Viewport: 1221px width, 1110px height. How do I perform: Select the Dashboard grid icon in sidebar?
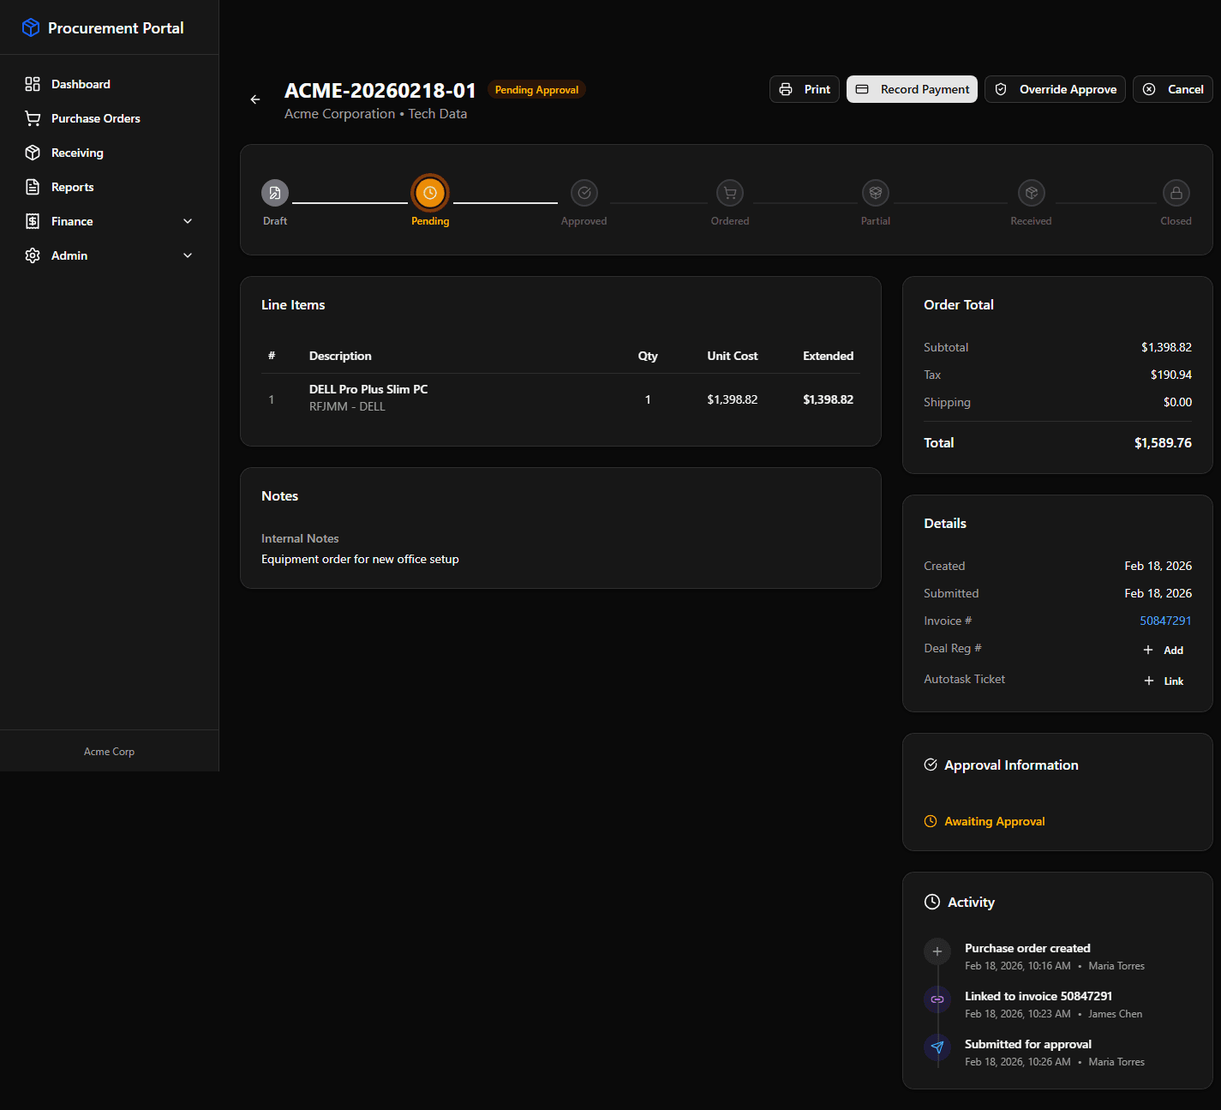coord(33,84)
